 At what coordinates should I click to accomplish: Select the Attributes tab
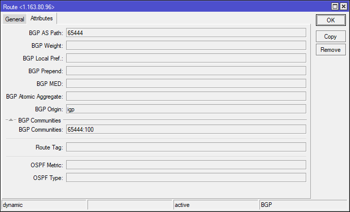point(42,18)
